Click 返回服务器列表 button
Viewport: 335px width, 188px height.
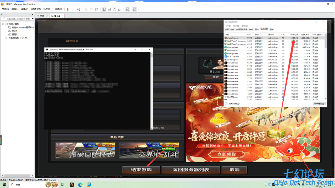(x=191, y=170)
